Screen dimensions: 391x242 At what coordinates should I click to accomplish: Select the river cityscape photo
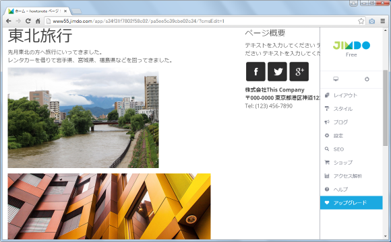tap(84, 118)
